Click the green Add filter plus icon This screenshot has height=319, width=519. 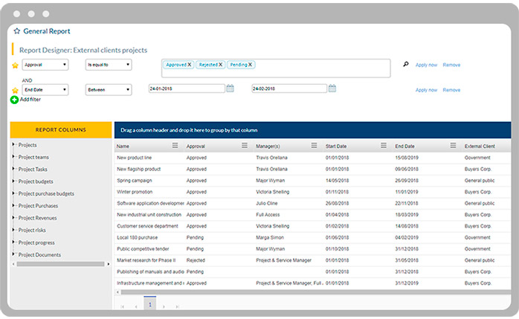(x=15, y=99)
